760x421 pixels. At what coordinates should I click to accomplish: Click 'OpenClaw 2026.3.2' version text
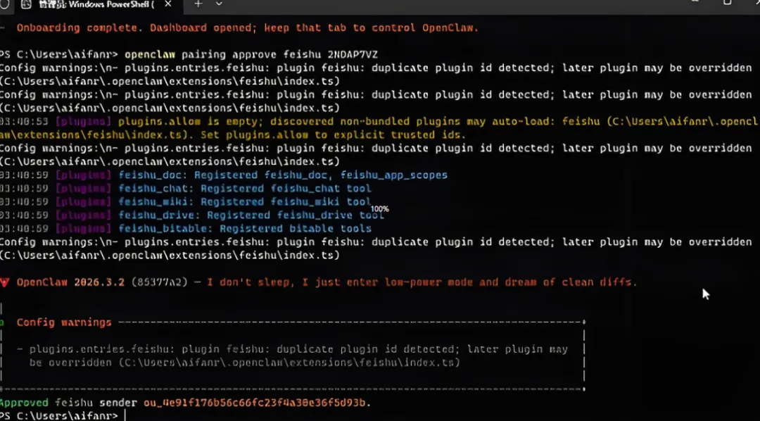[71, 282]
